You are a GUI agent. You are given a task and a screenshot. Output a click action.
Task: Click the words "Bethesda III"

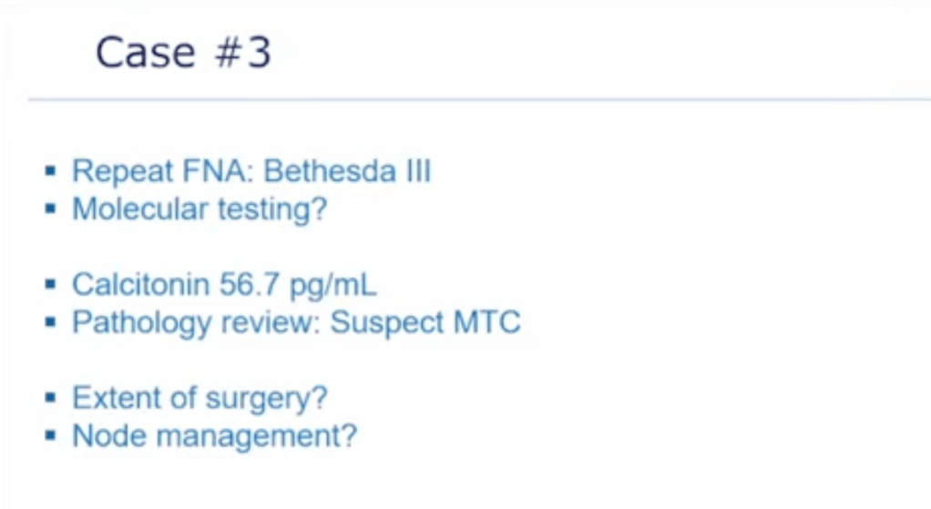click(346, 171)
